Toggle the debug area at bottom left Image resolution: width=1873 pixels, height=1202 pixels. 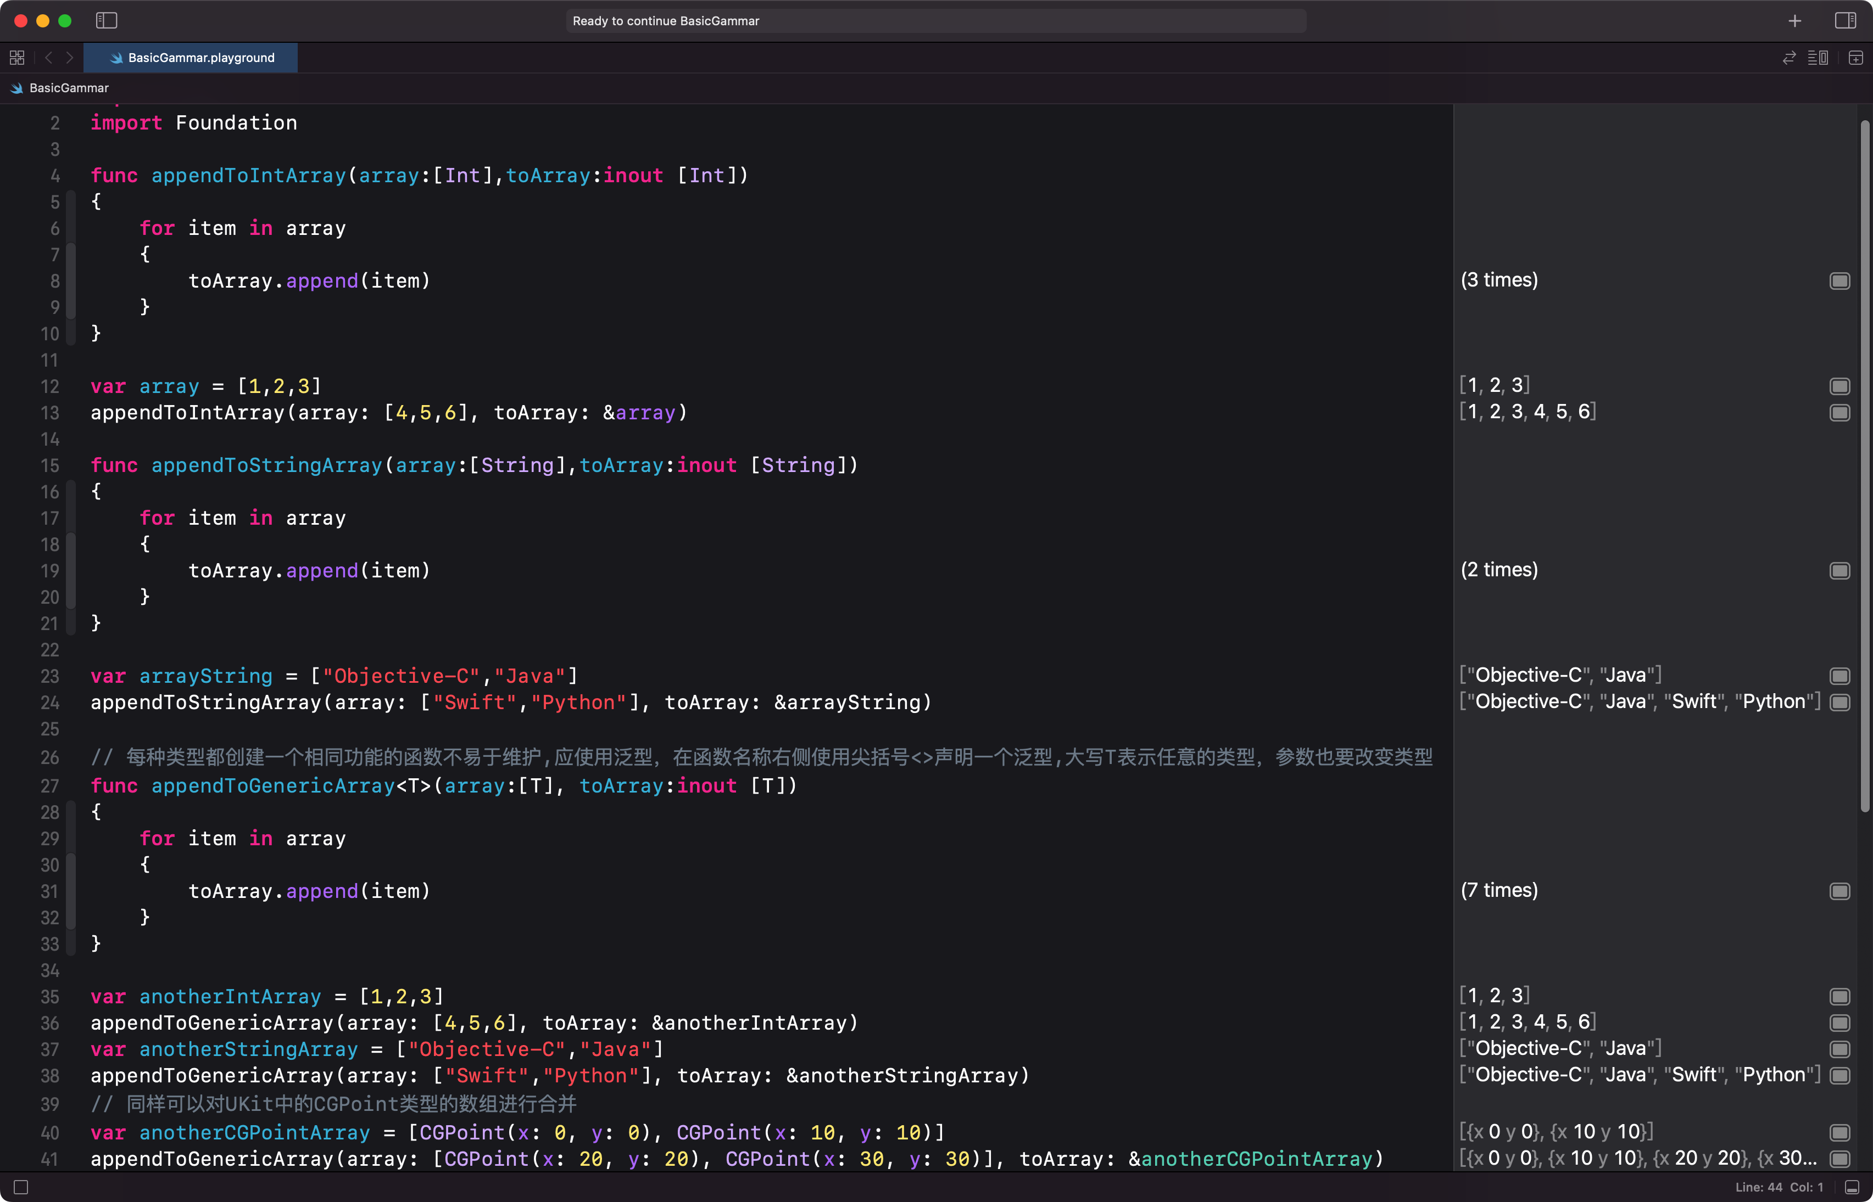coord(21,1187)
